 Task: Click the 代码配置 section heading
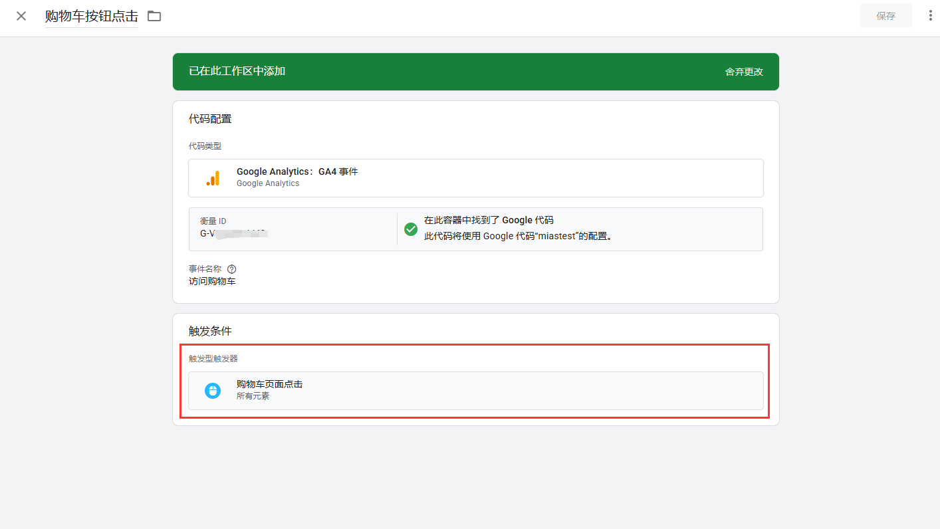point(210,119)
